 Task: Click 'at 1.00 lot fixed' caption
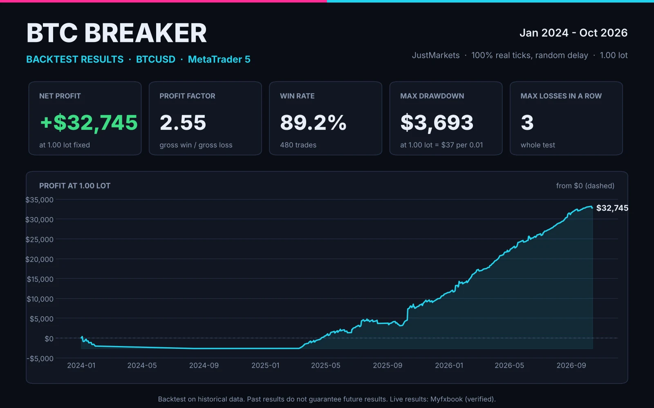coord(65,145)
